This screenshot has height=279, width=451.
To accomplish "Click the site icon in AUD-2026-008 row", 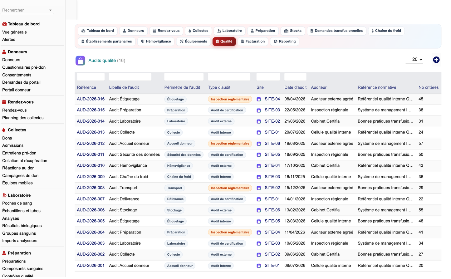I will pos(259,188).
